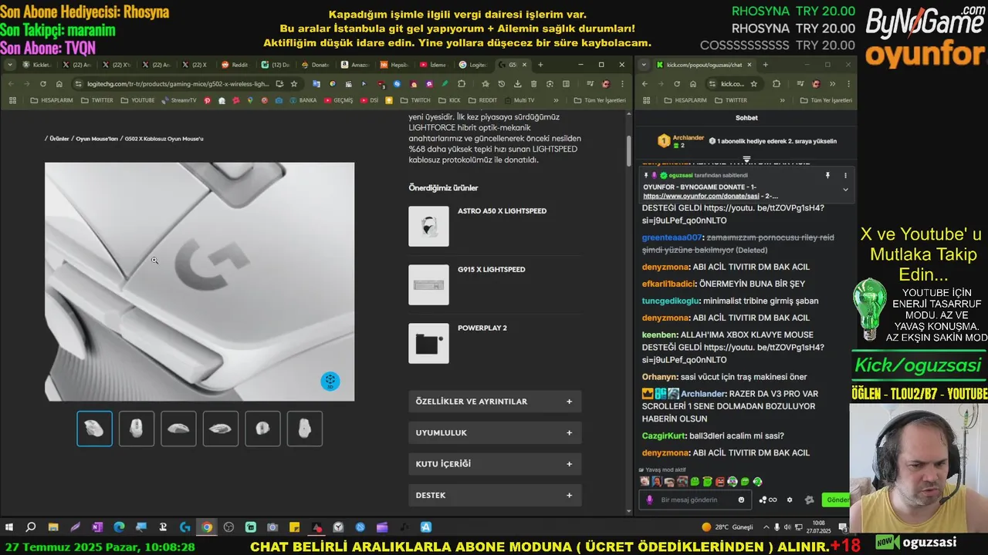The image size is (988, 555).
Task: Open File Explorer from the taskbar
Action: coord(53,527)
